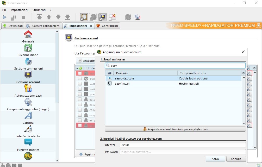Open hoster table column settings gear
The image size is (262, 167).
[x=244, y=73]
